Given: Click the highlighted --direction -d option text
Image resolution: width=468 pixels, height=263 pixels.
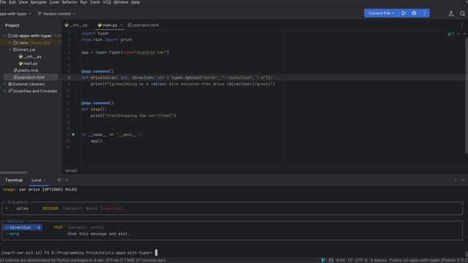Looking at the screenshot, I should [23, 227].
